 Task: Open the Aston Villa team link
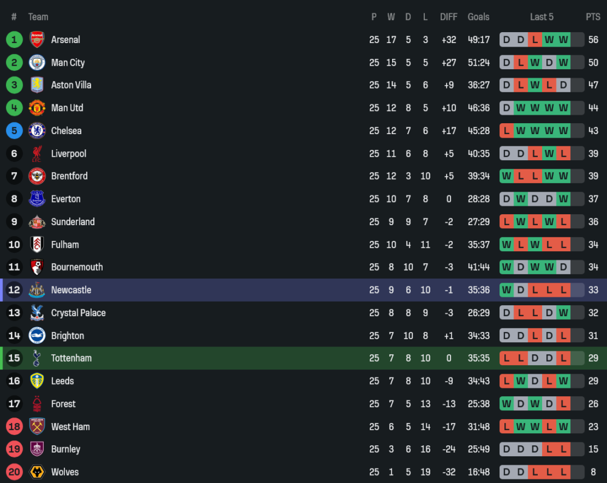(71, 85)
